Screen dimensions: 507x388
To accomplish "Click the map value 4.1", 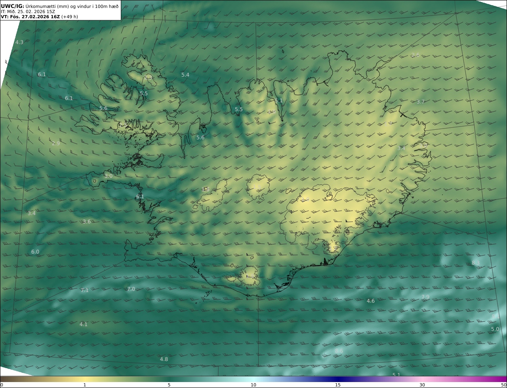I will [x=84, y=324].
